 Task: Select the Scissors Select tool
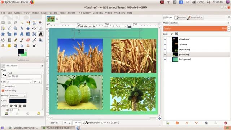[34, 22]
